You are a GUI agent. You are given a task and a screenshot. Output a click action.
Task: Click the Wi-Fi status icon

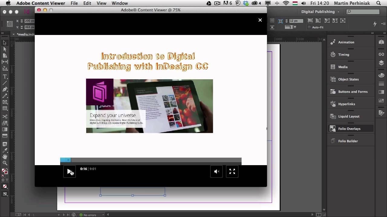click(x=286, y=3)
